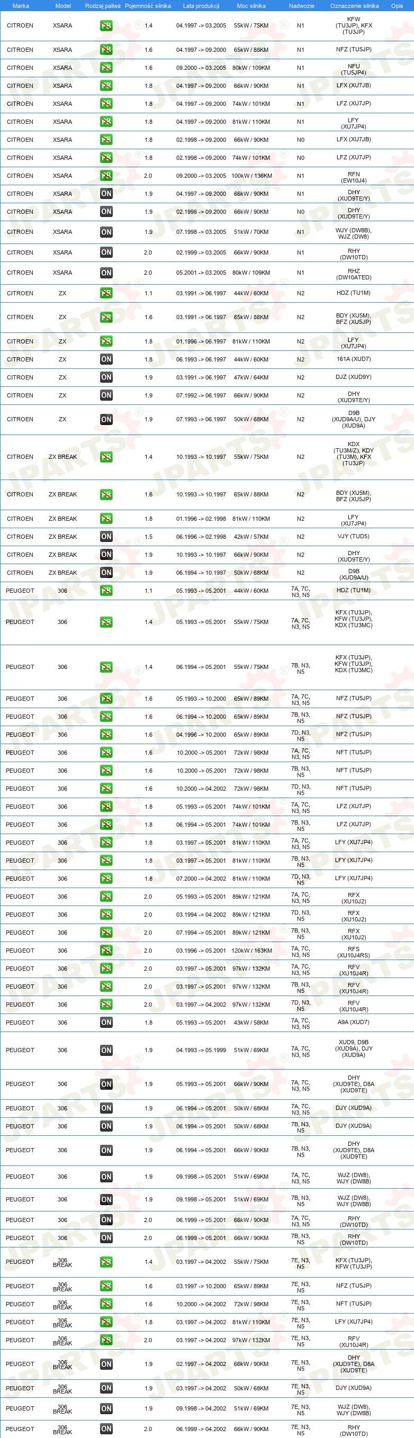Viewport: 414px width, 1438px height.
Task: Click diesel ON icon for 306 1.8 43kW/58KM
Action: click(106, 1023)
